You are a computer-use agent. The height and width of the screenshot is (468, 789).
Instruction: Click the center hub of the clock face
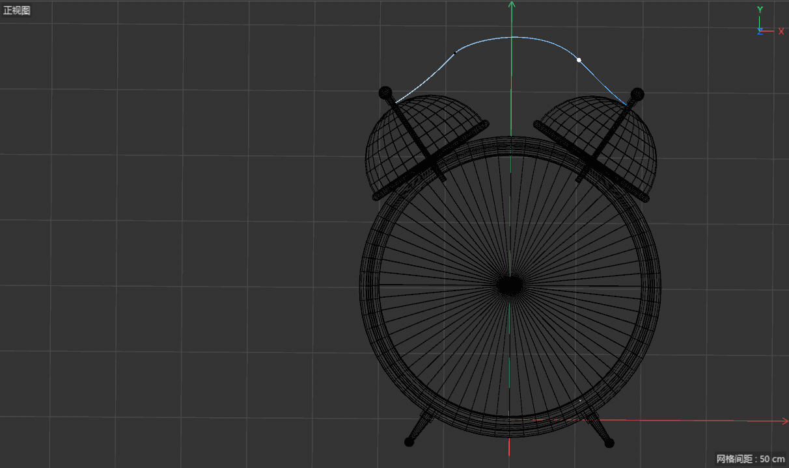click(x=510, y=285)
